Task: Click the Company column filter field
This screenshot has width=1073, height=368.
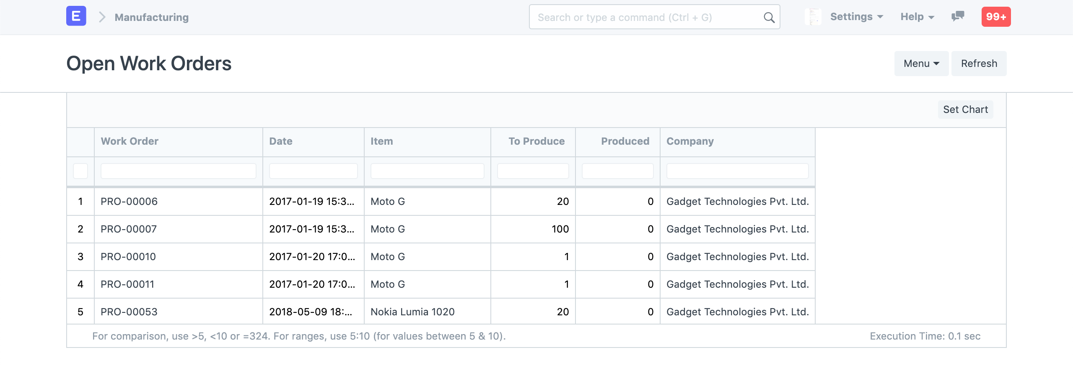Action: pos(737,171)
